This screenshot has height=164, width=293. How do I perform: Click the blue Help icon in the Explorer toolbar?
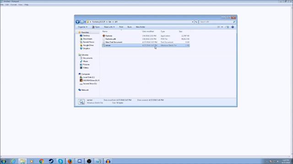click(233, 27)
